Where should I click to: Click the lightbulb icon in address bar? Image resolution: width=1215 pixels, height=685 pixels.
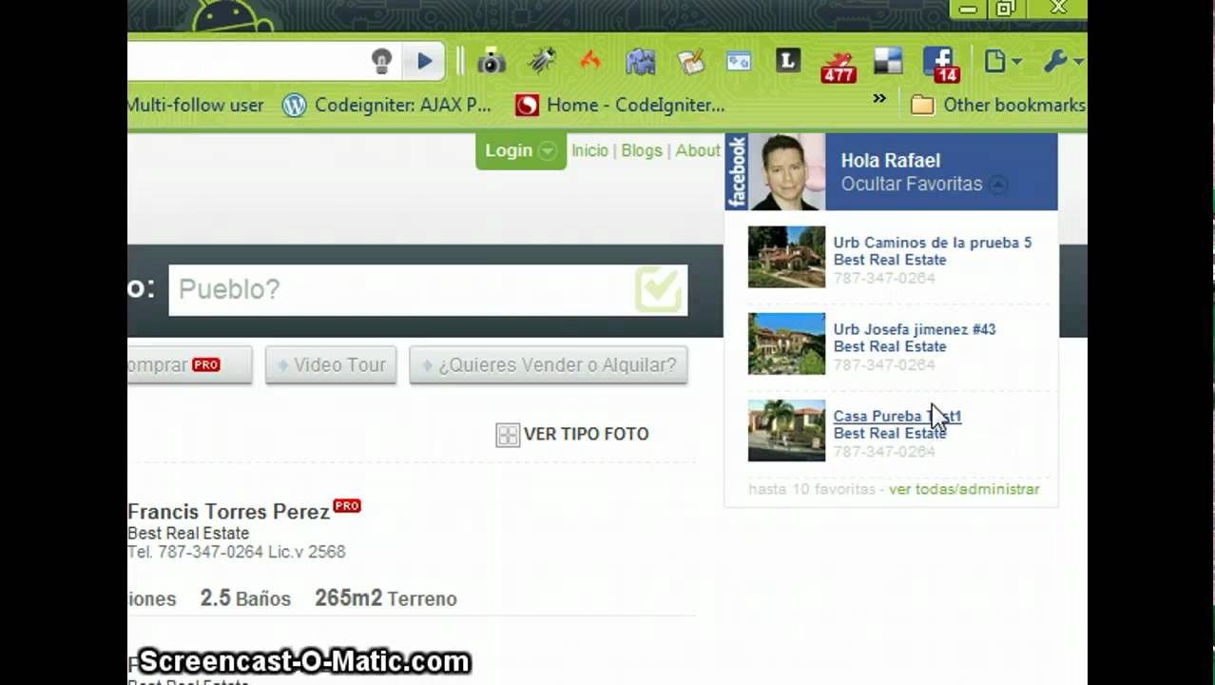(x=381, y=62)
